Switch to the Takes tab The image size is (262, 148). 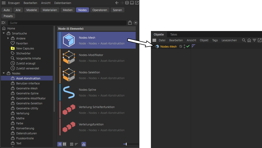point(174,34)
